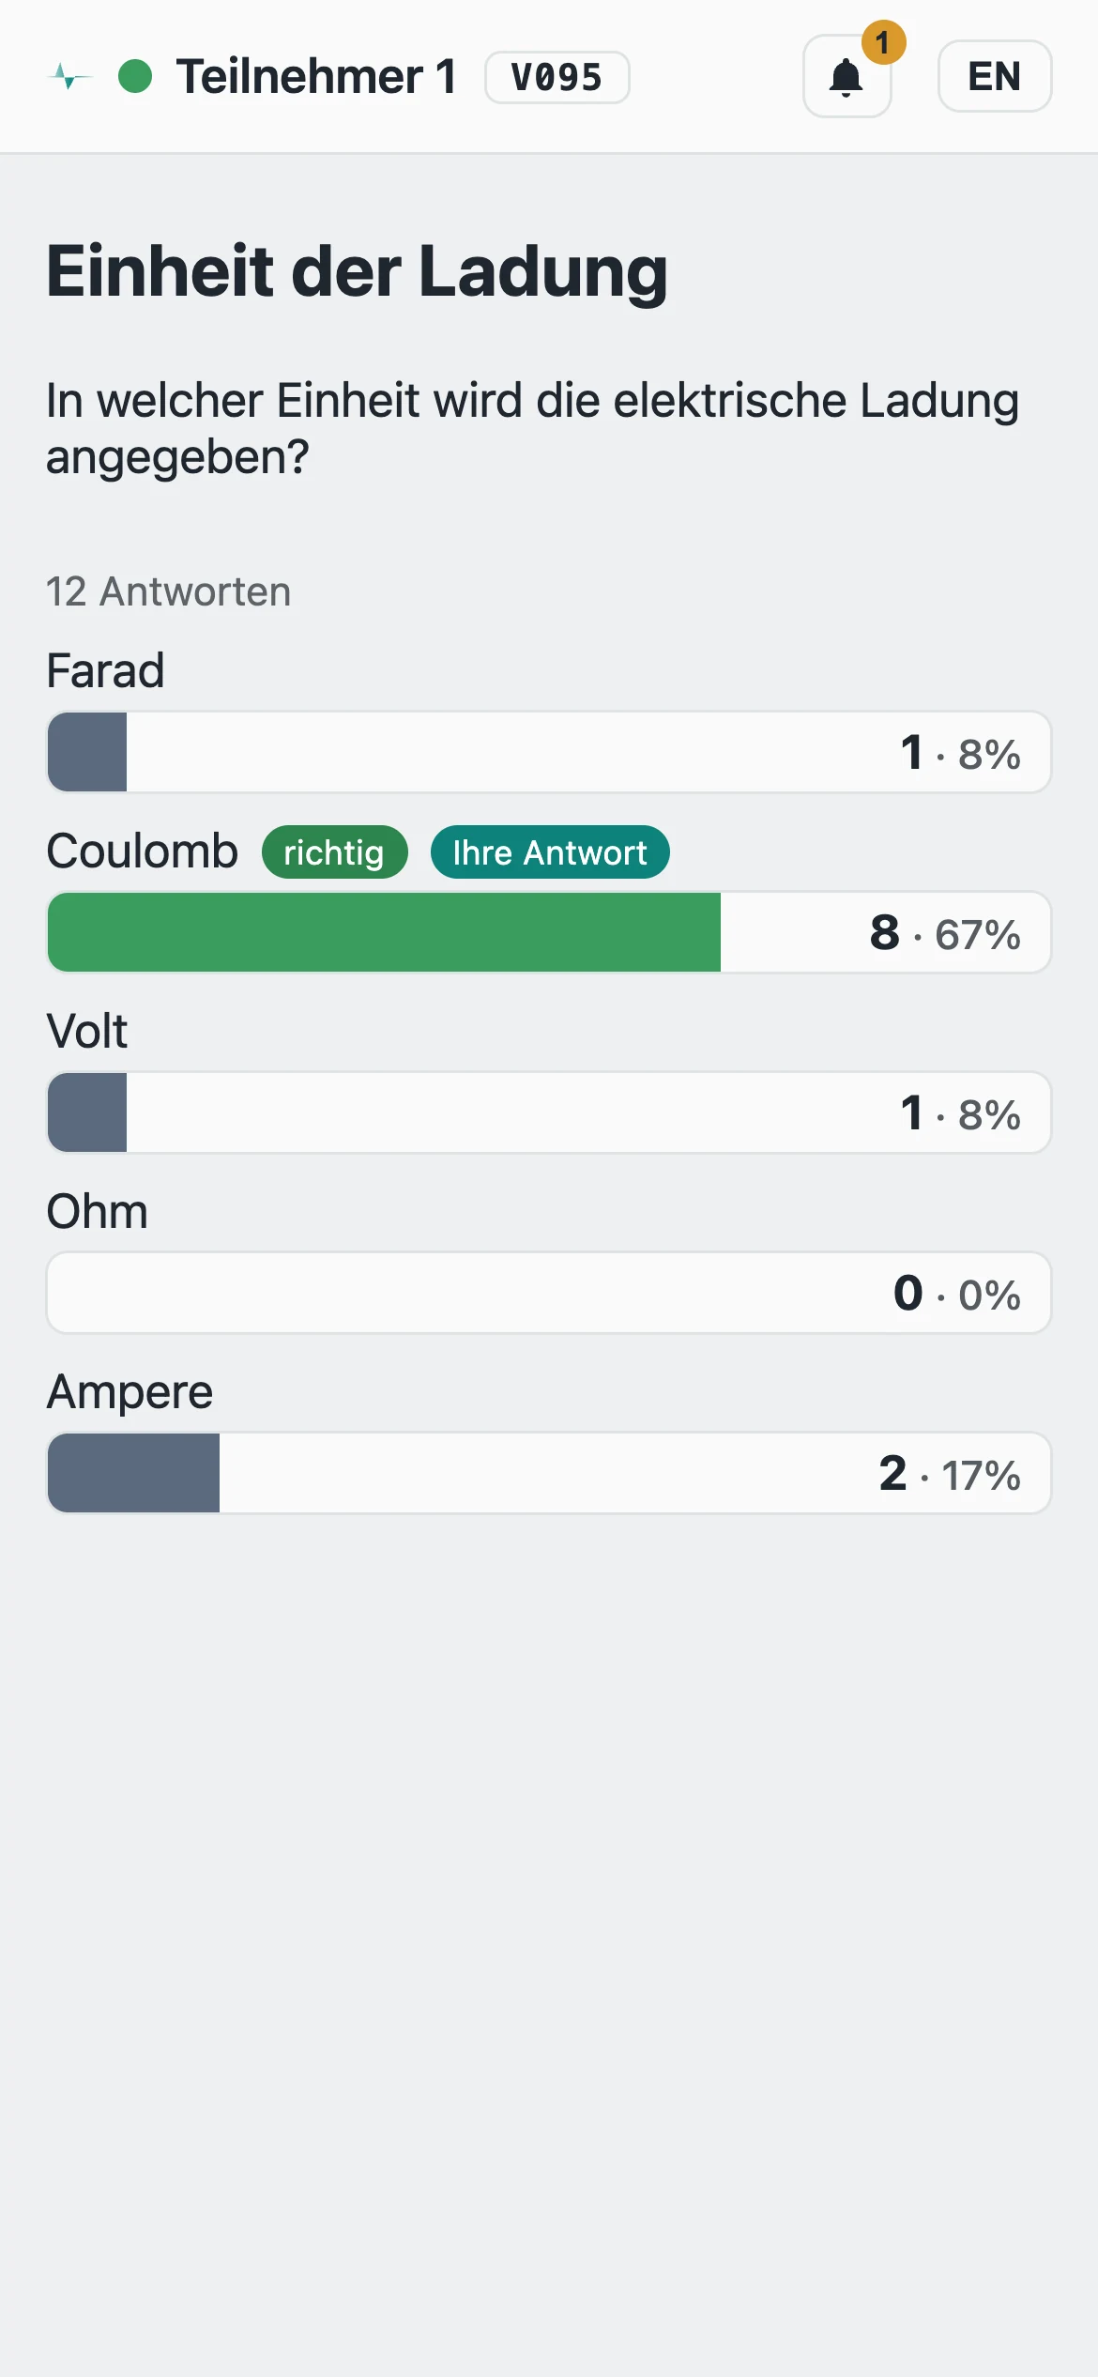This screenshot has width=1098, height=2377.
Task: Click the 8 · 67% result value
Action: tap(945, 933)
